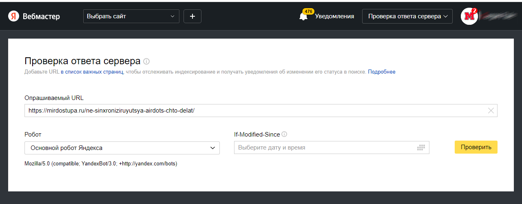Expand the 'Проверка ответа сервера' header dropdown
This screenshot has width=522, height=204.
pos(407,16)
